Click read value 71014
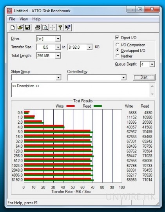165x212 pixels. coord(147,180)
